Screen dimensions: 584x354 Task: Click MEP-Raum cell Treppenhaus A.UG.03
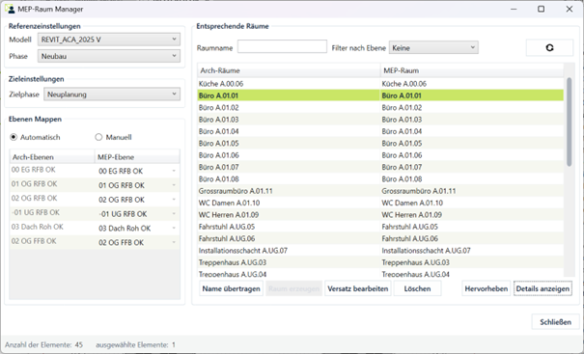(x=471, y=262)
